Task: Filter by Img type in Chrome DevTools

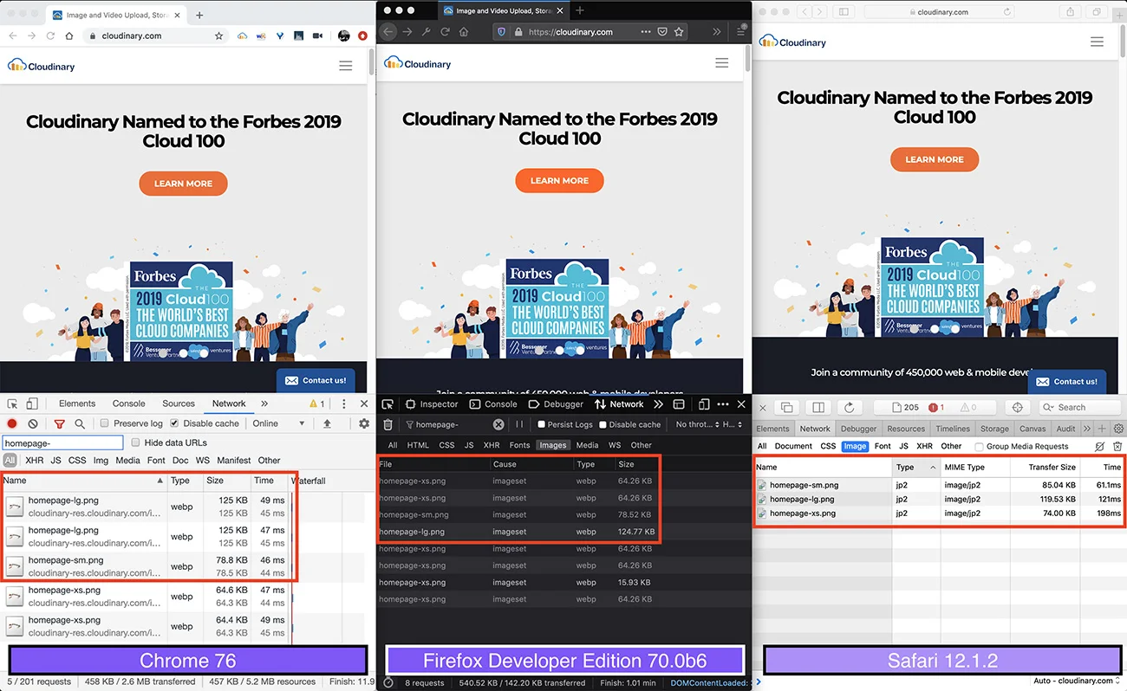Action: pyautogui.click(x=101, y=461)
